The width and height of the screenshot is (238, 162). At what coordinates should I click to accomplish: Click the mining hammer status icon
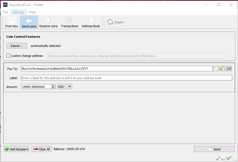[x=218, y=158]
